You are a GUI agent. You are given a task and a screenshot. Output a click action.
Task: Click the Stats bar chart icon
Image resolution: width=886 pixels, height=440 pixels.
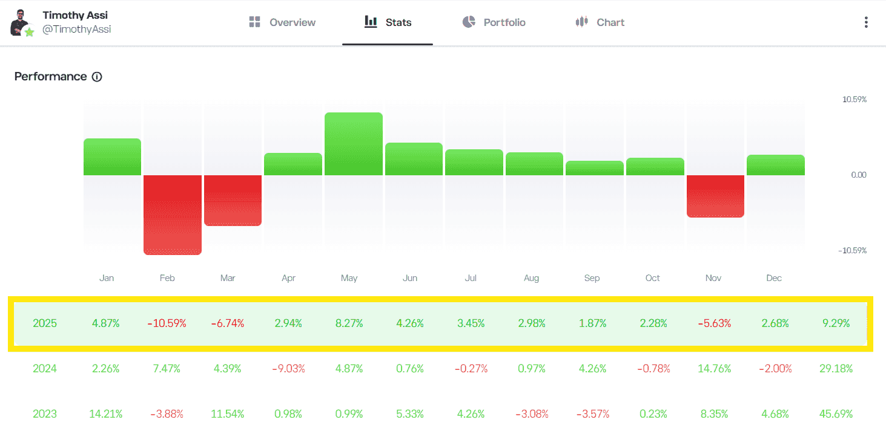[370, 22]
